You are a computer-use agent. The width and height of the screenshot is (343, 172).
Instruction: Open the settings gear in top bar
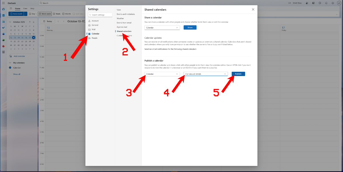[333, 3]
